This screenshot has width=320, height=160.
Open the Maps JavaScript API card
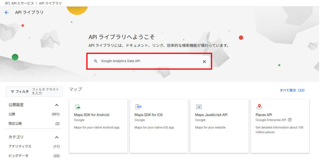coord(219,126)
